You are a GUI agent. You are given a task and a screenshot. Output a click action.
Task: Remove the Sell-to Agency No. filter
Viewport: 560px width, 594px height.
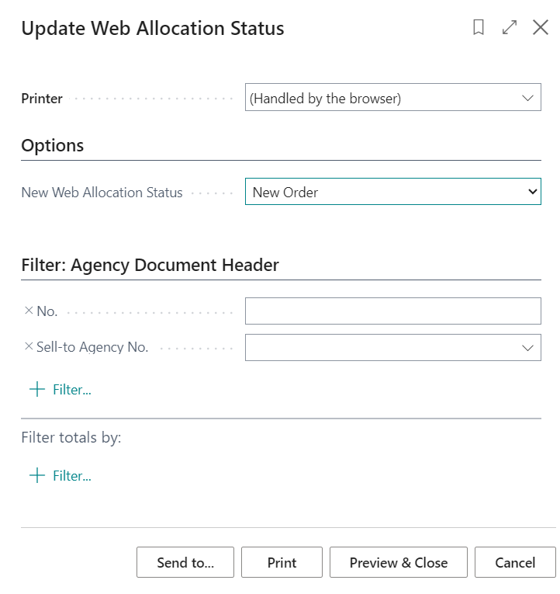29,347
